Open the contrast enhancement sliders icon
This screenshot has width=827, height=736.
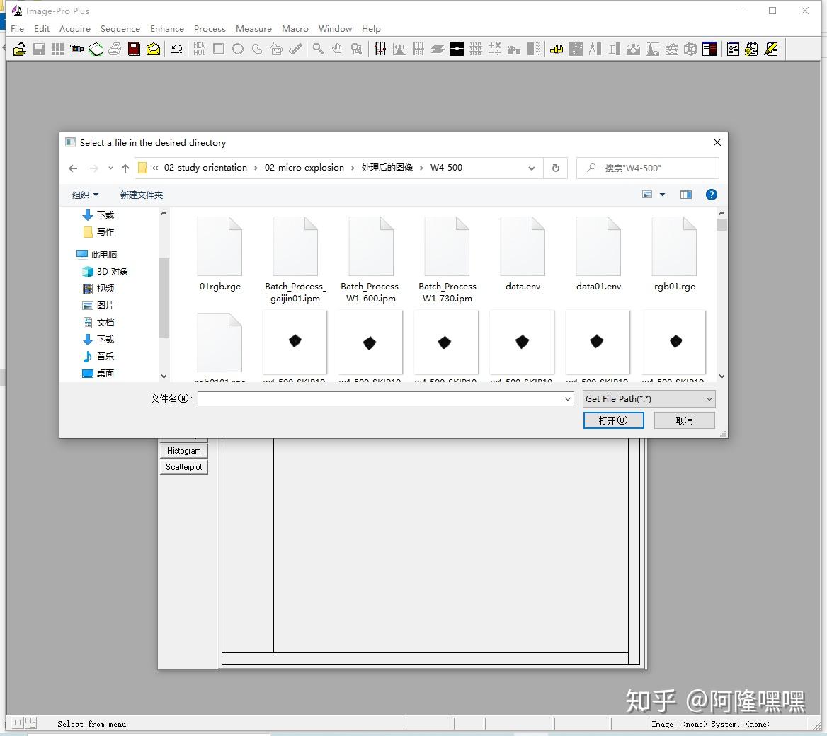tap(380, 49)
